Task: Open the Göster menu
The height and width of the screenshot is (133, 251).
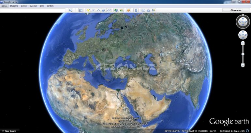Action: tap(24, 6)
